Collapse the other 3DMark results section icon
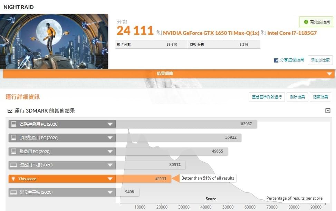336x211 pixels. coord(328,111)
